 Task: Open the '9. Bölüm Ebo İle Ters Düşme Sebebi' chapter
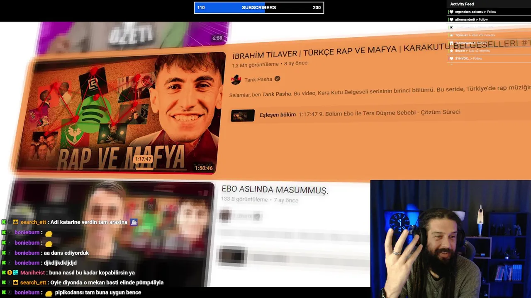379,113
